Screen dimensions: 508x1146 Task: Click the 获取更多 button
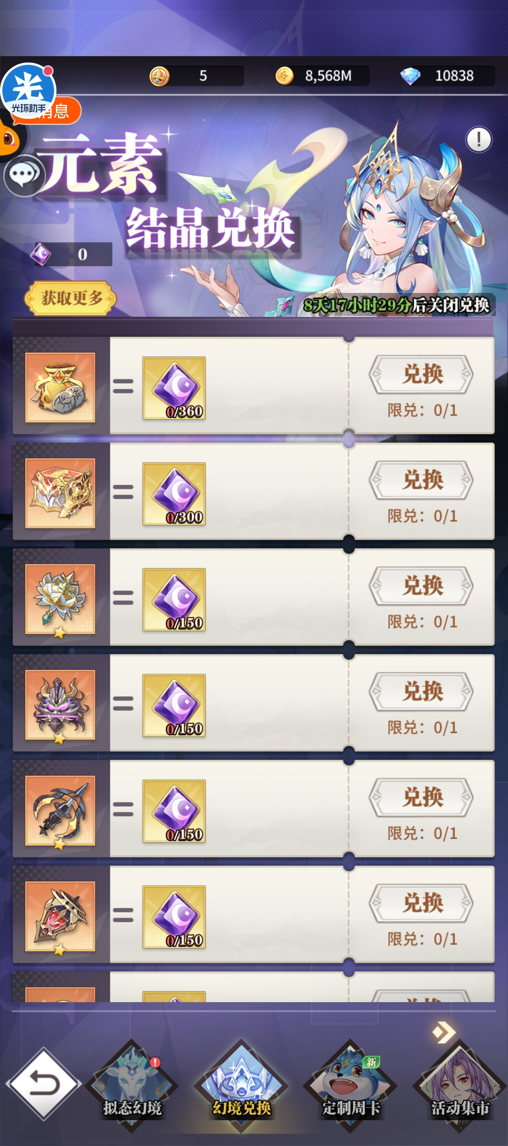(70, 298)
